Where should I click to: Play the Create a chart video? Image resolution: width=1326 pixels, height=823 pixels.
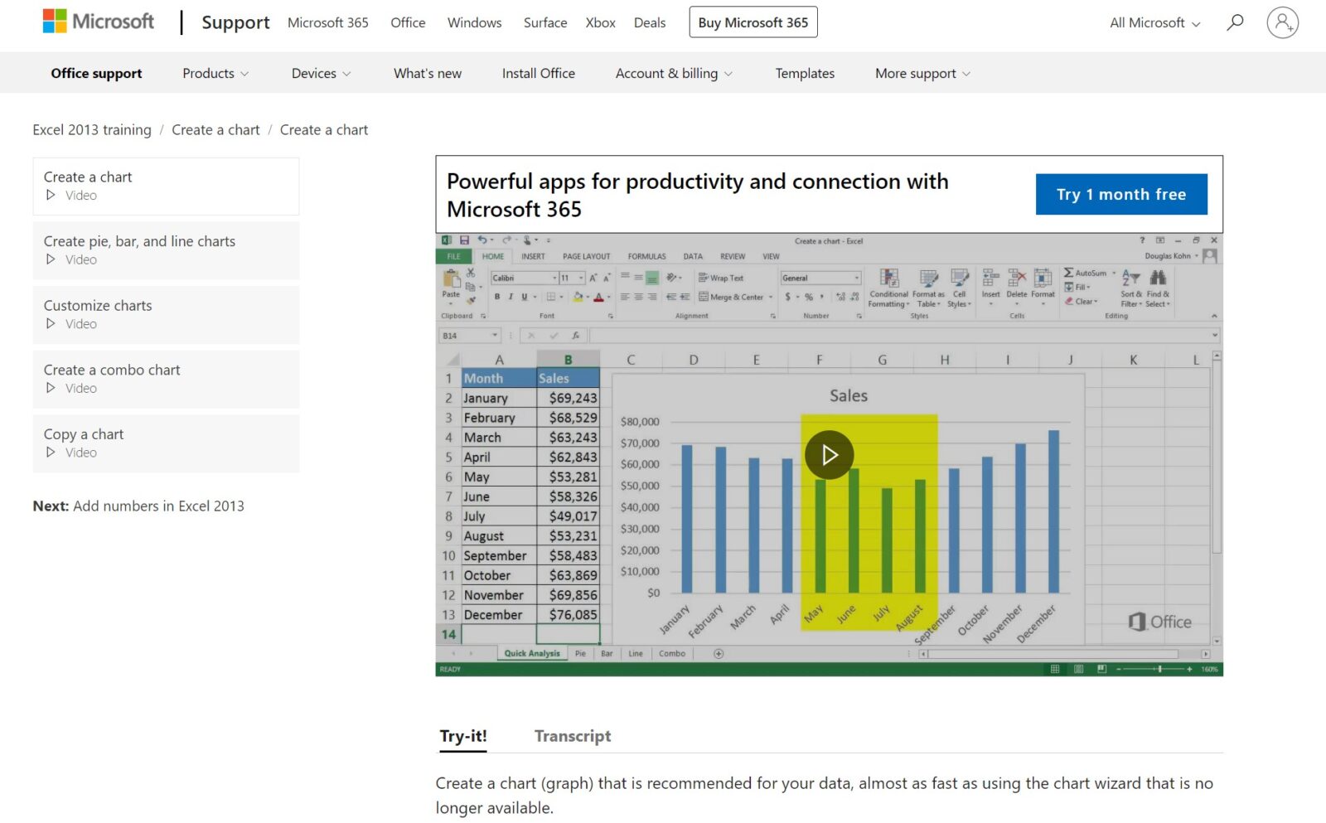tap(829, 454)
